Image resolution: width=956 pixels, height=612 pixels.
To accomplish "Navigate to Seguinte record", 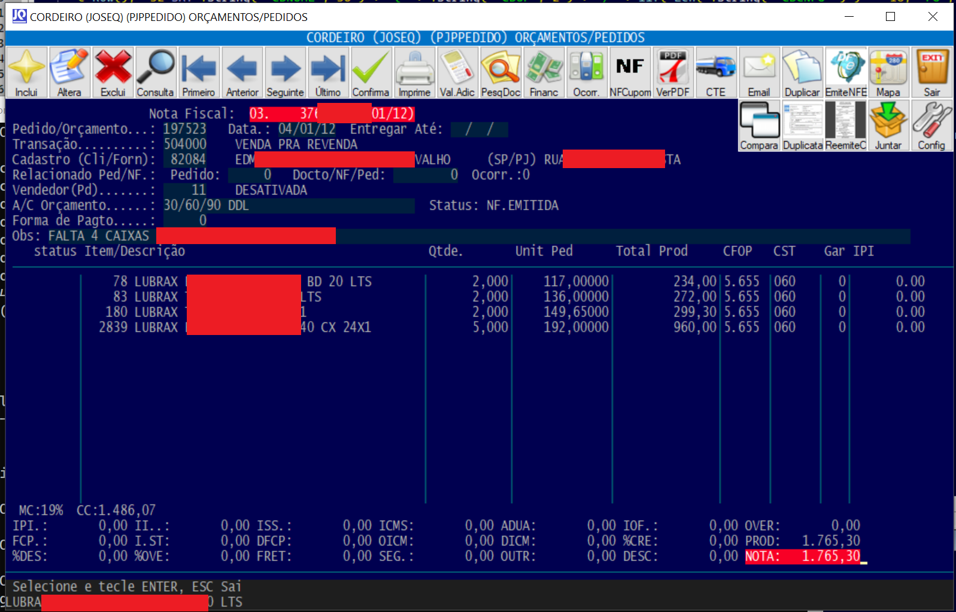I will coord(285,72).
